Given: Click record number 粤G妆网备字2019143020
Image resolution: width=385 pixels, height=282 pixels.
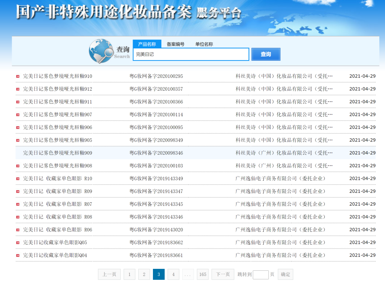Looking at the screenshot, I should [x=156, y=230].
